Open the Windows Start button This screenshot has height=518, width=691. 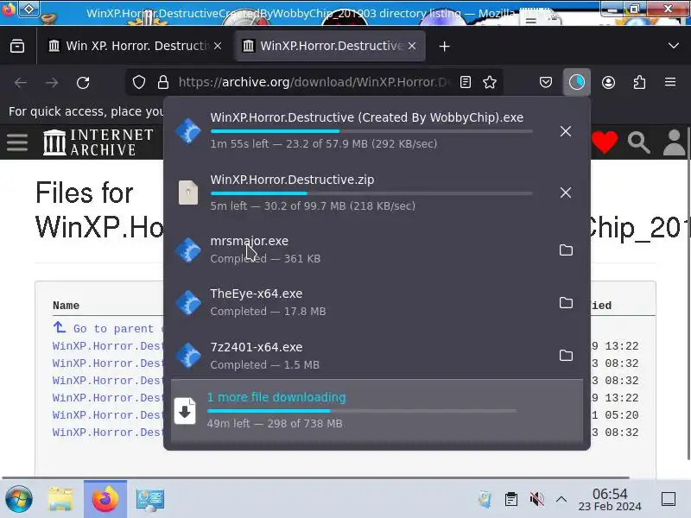click(18, 500)
